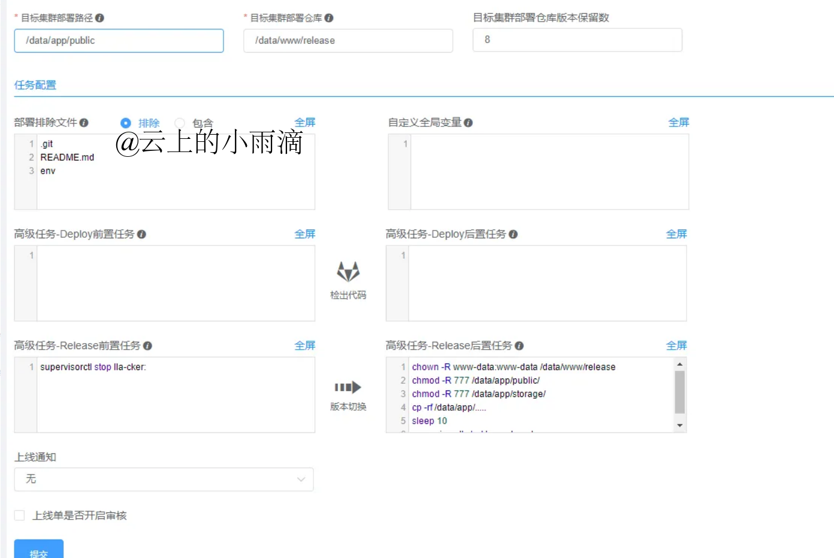
Task: Select the 任务配置 section tab
Action: click(35, 85)
